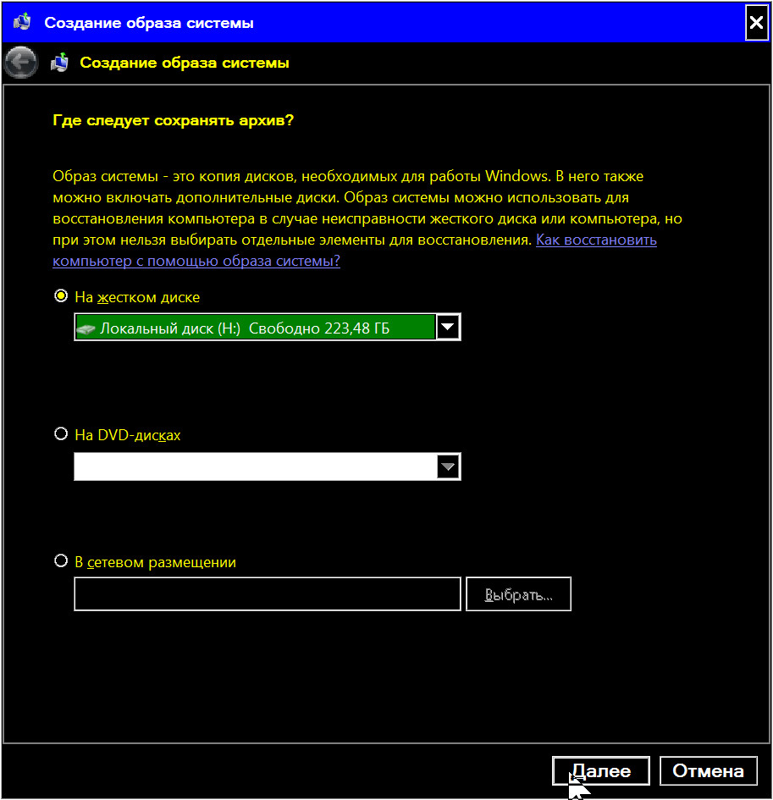Click the title bar text Создание образа системы
The image size is (773, 800).
point(149,23)
